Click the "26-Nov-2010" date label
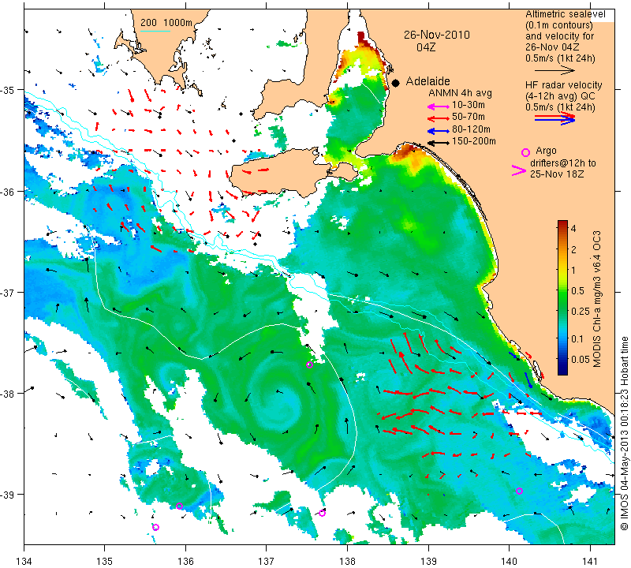This screenshot has width=631, height=568. coord(437,35)
